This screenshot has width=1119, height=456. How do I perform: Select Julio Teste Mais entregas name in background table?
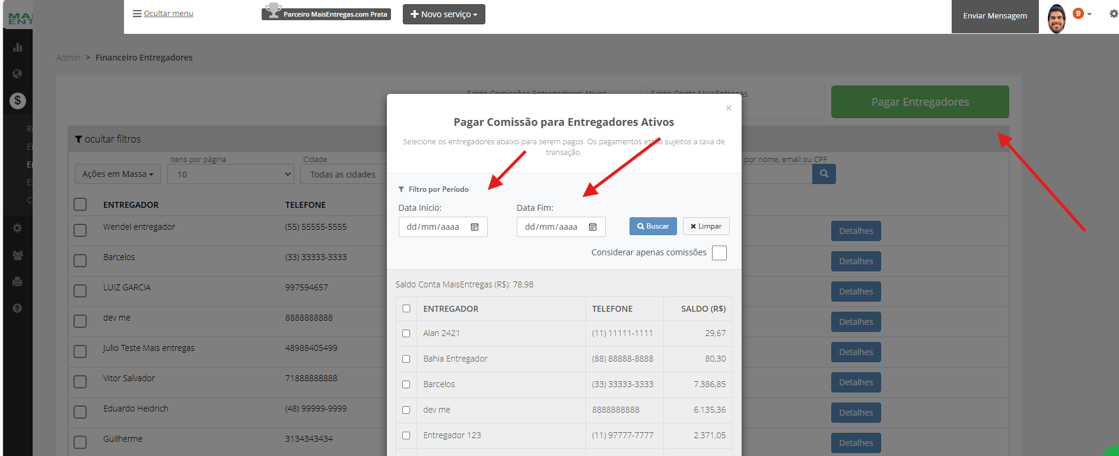pos(149,348)
